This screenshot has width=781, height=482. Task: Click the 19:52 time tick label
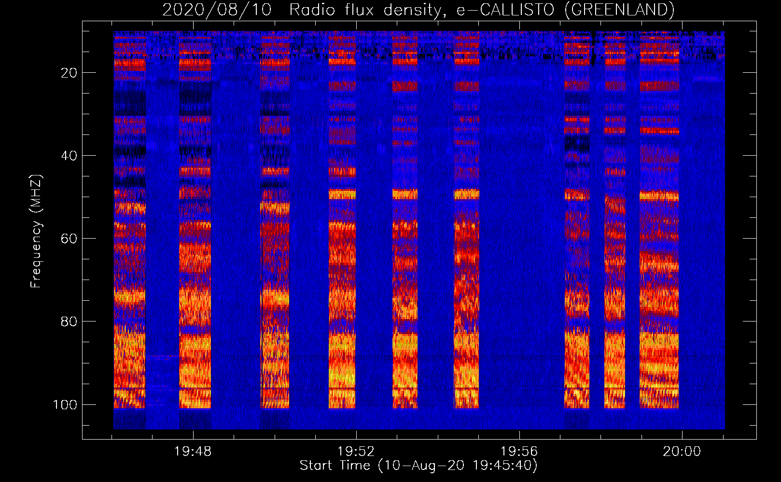click(356, 452)
